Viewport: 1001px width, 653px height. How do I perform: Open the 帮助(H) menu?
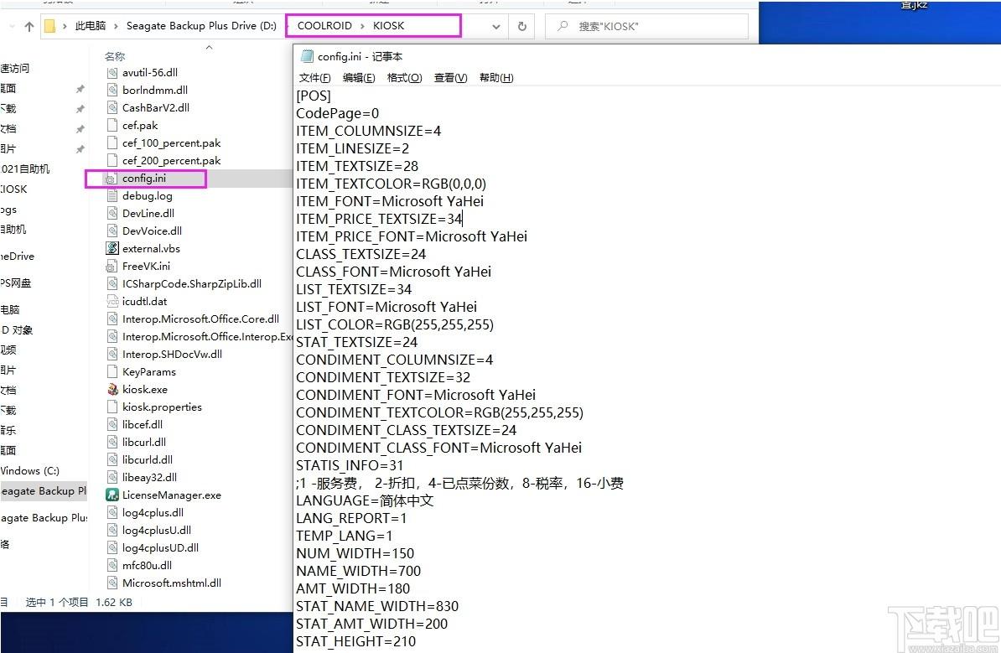[496, 78]
